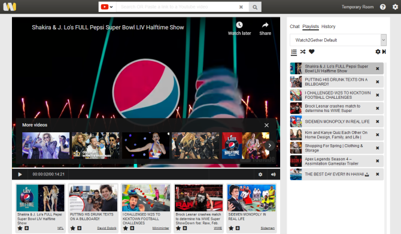
Task: Favorite the Brock Lesnar card star
Action: click(178, 228)
